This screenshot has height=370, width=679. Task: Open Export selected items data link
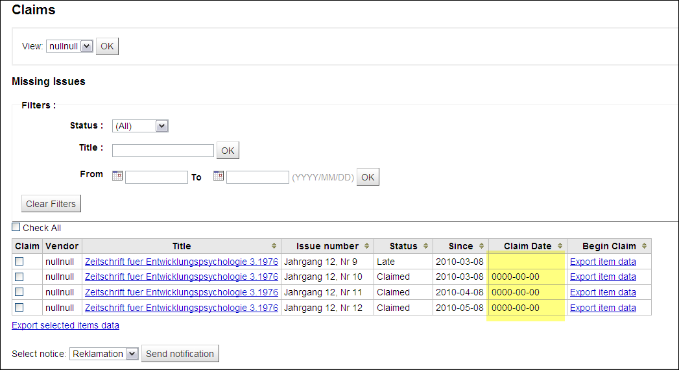click(66, 325)
